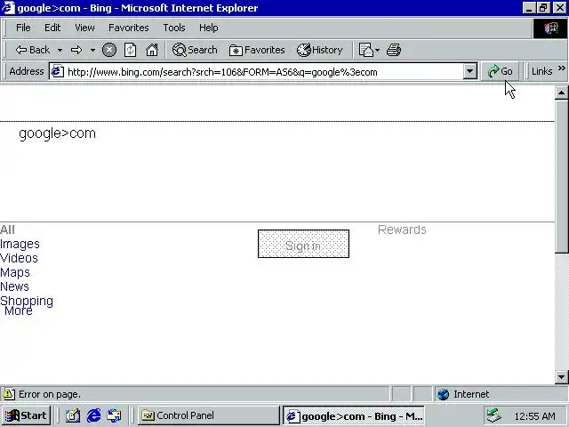Viewport: 569px width, 427px height.
Task: Open the Rewards link
Action: point(402,230)
